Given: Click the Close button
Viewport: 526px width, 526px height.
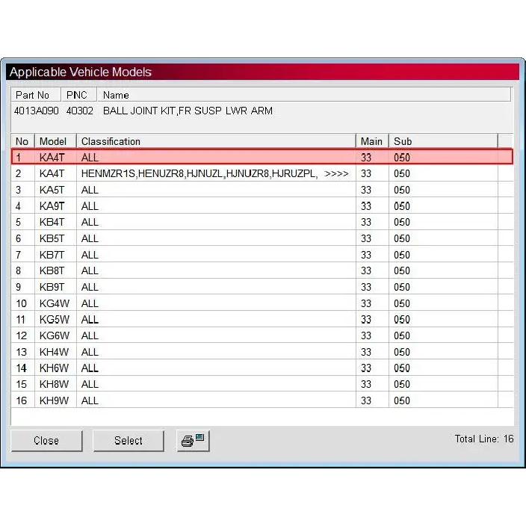Looking at the screenshot, I should (x=46, y=441).
